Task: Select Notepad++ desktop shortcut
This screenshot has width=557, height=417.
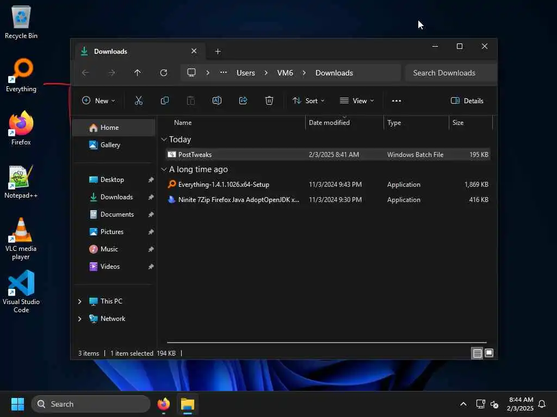Action: pos(21,181)
